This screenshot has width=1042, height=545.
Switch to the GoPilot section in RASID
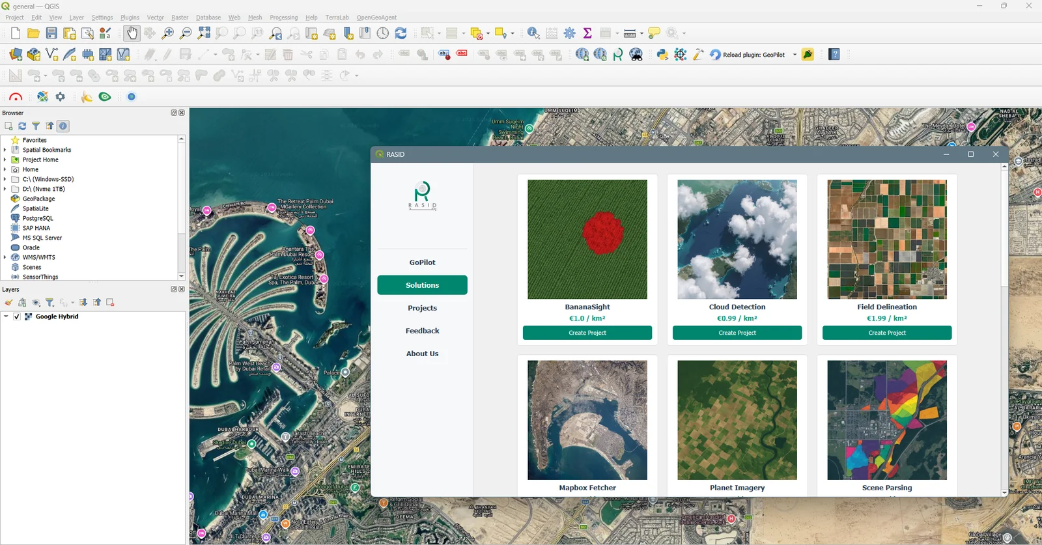(422, 262)
